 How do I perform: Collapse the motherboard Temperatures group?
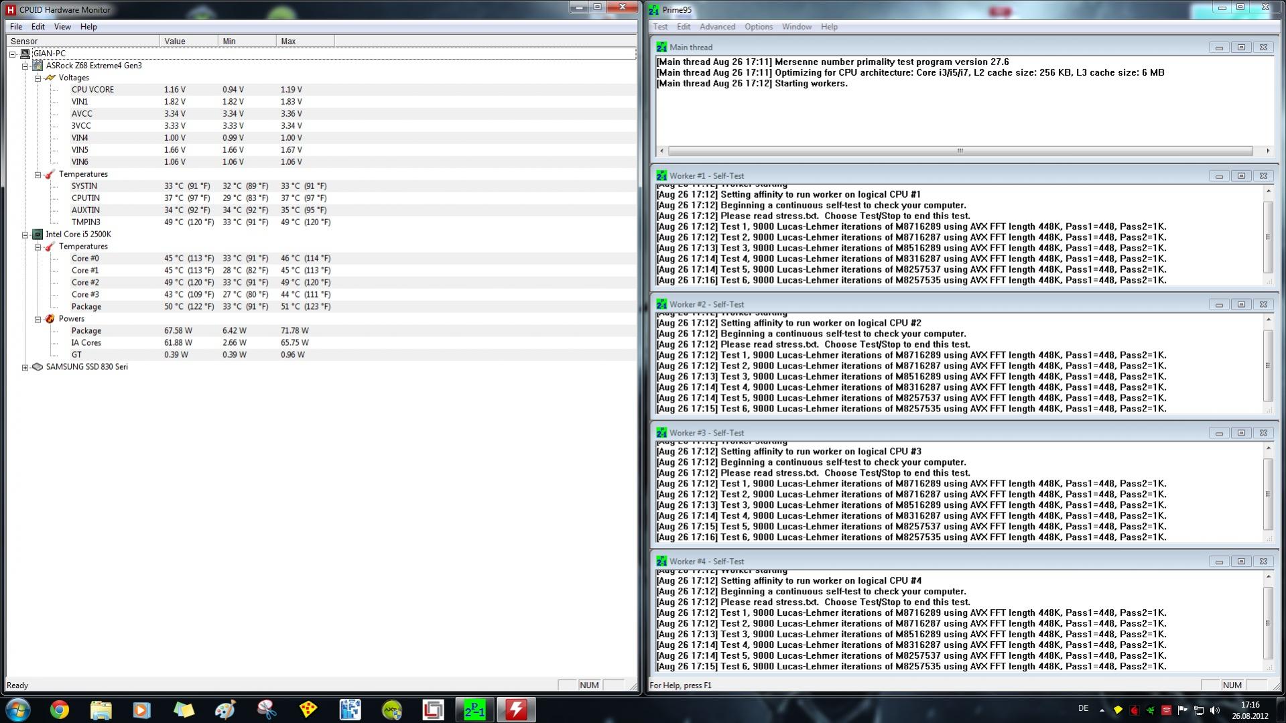38,174
